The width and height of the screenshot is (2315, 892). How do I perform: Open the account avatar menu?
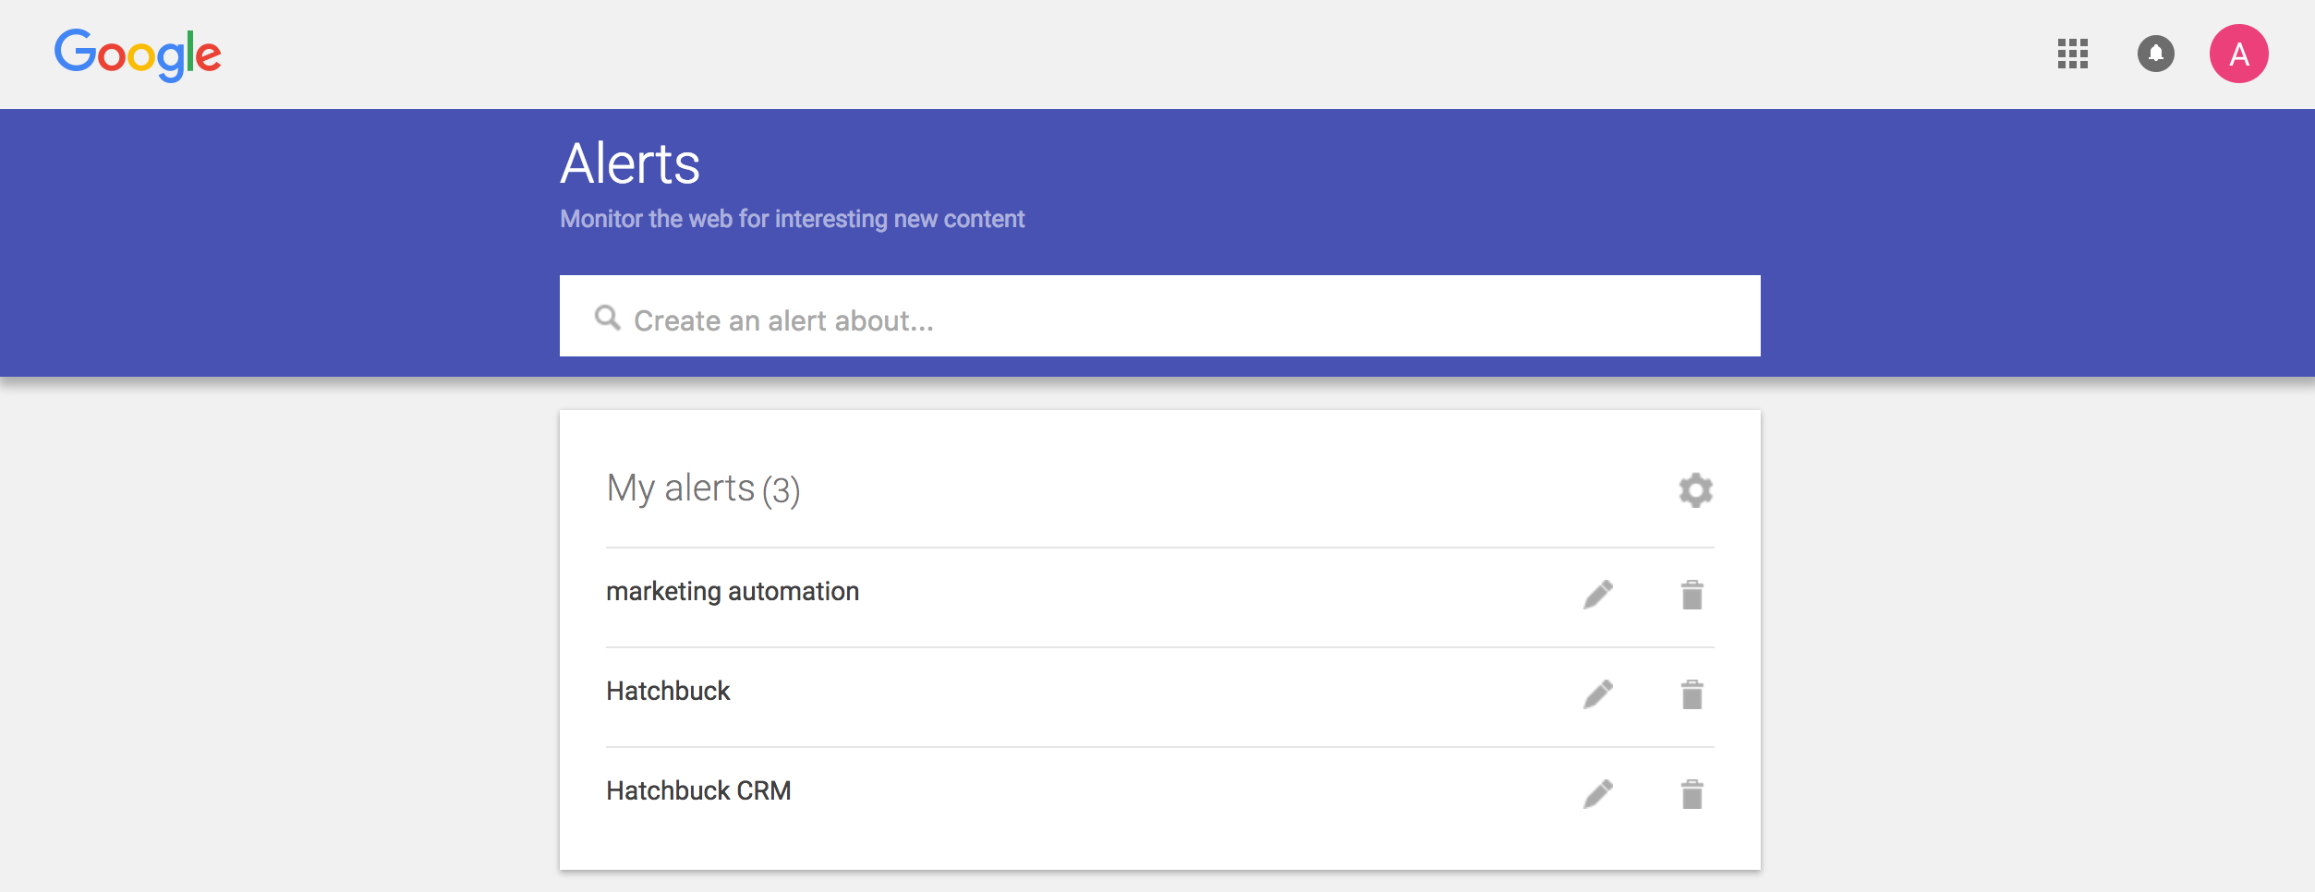(x=2238, y=54)
